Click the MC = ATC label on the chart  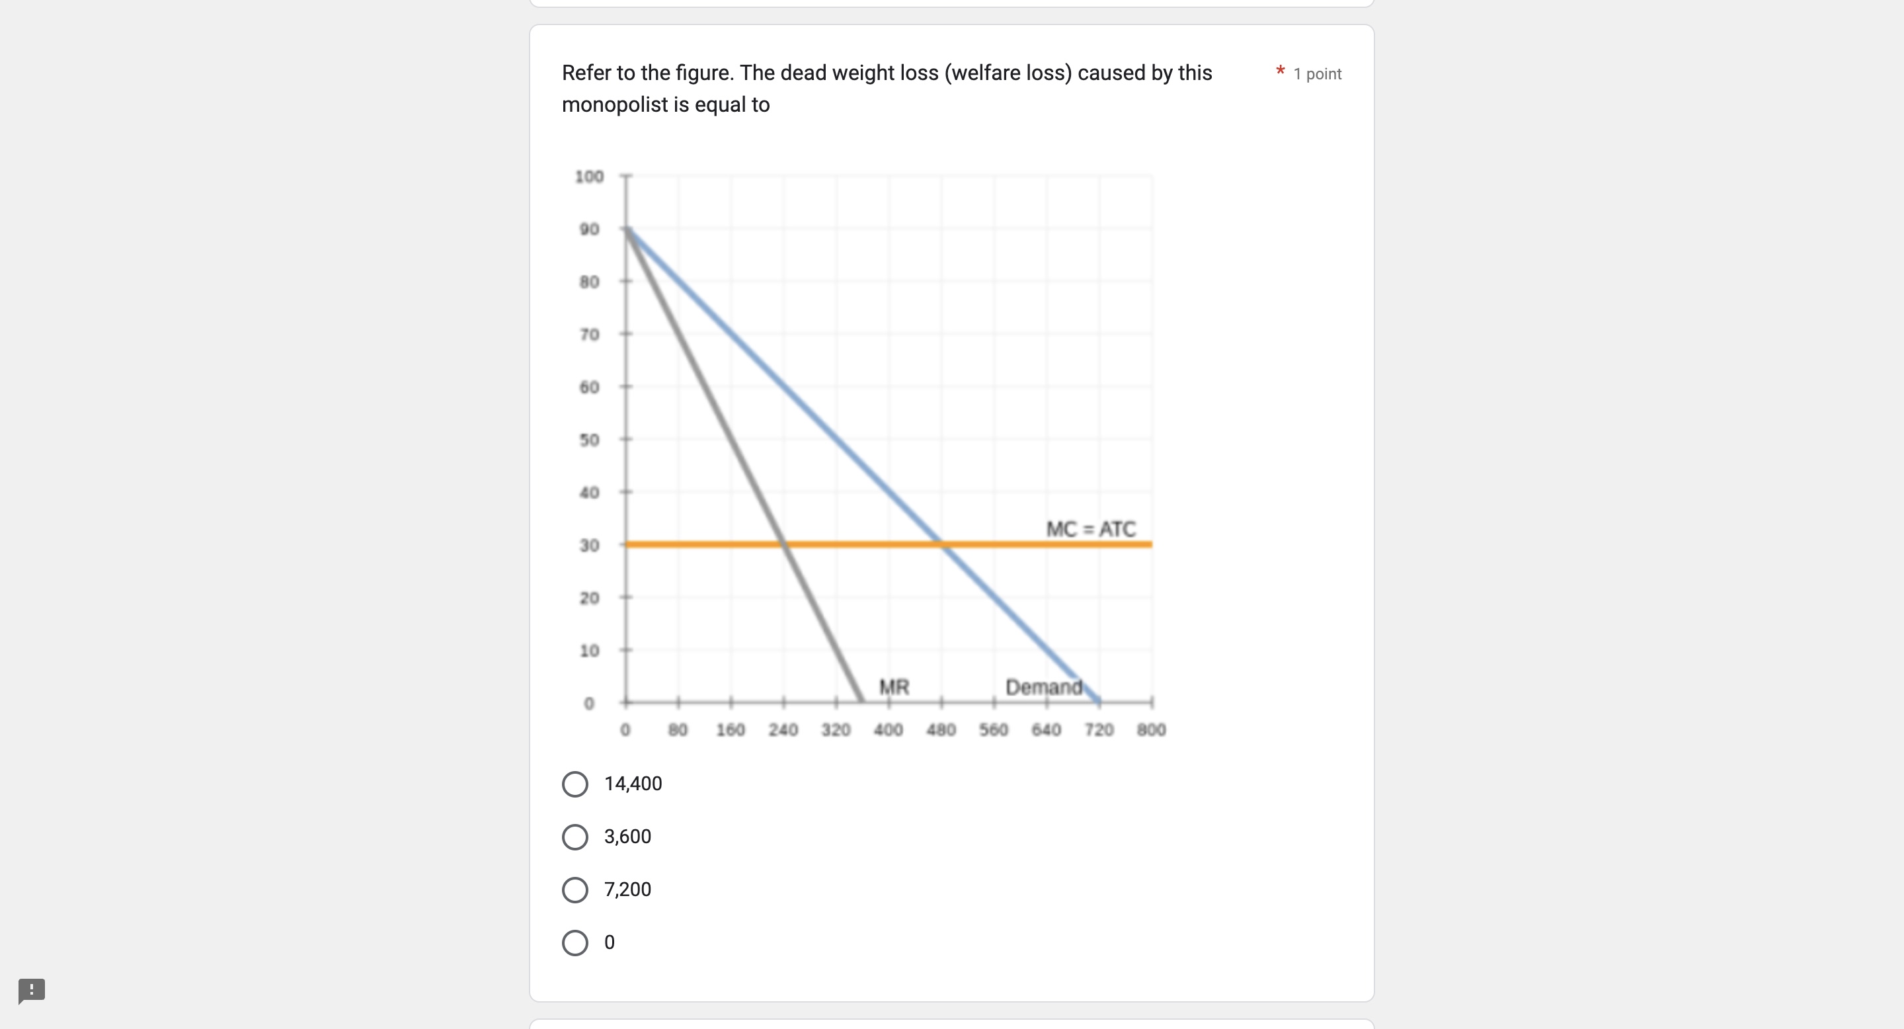[x=1090, y=528]
